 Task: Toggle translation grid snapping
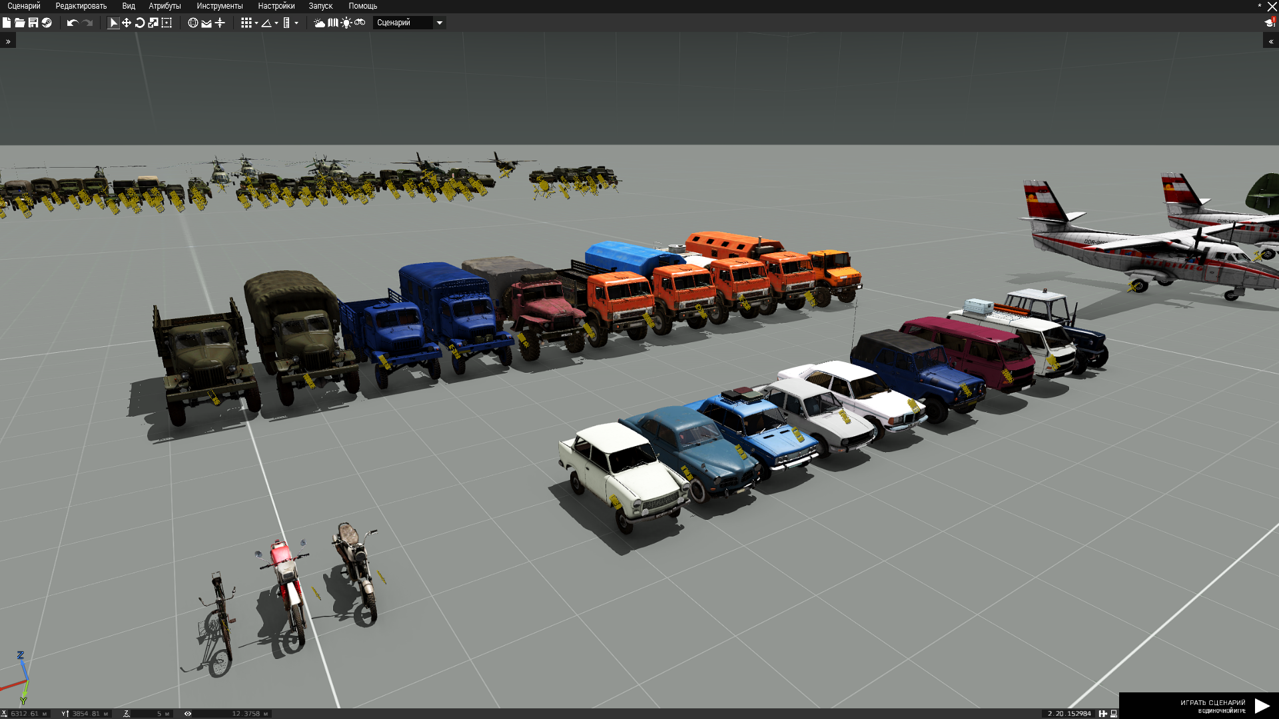246,23
